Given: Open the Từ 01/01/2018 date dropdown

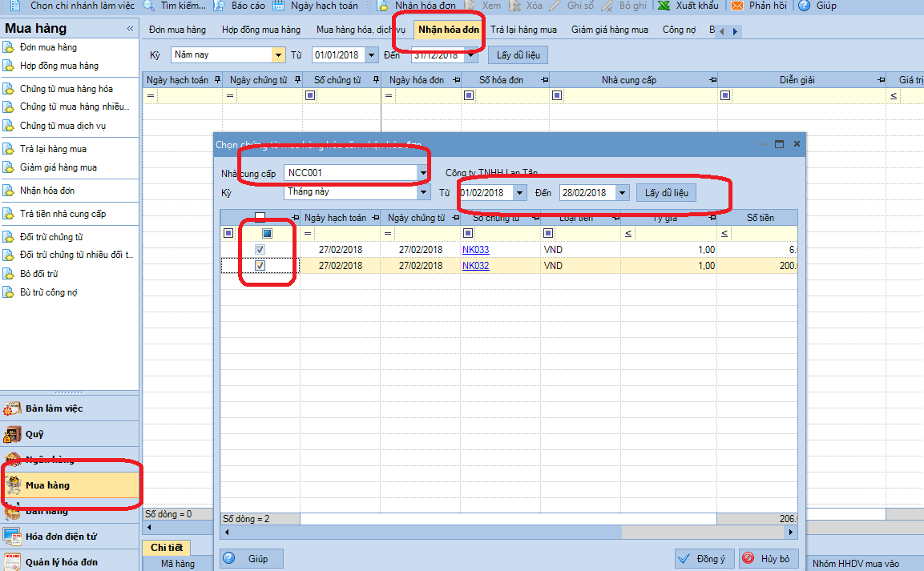Looking at the screenshot, I should pos(371,54).
